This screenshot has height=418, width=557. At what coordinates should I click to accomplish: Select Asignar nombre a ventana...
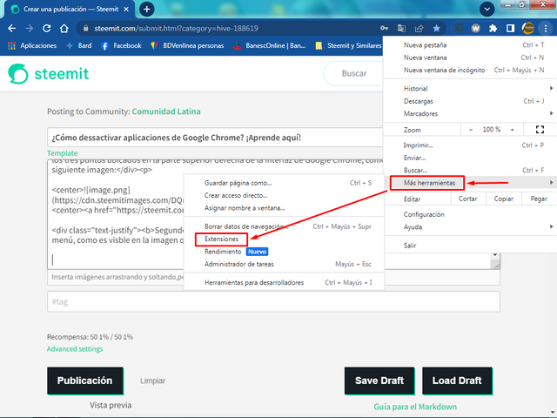click(284, 207)
